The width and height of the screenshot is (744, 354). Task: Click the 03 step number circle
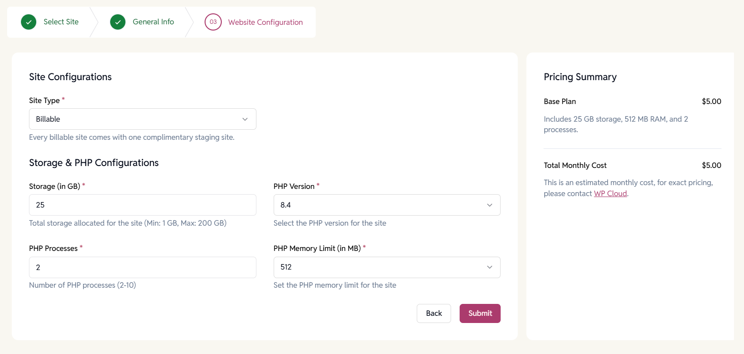[213, 22]
